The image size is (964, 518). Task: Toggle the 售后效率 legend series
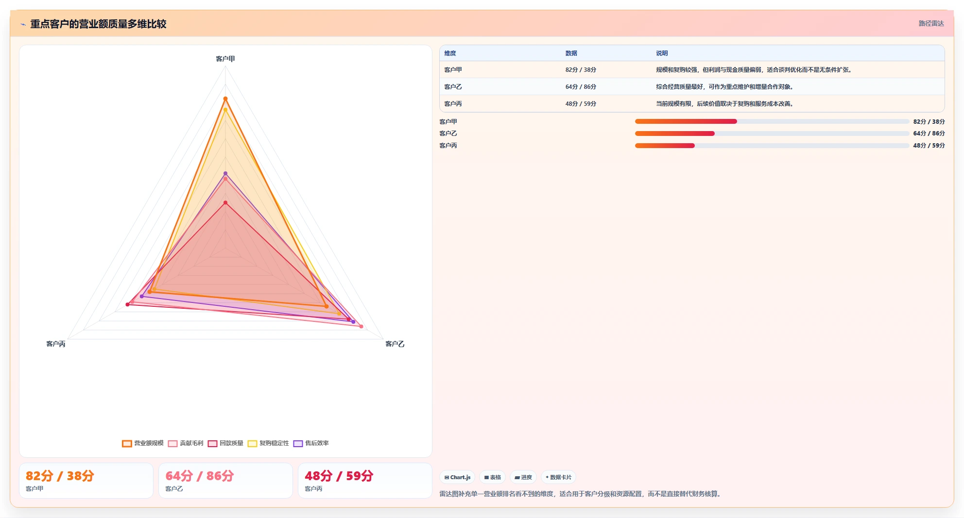click(x=311, y=443)
